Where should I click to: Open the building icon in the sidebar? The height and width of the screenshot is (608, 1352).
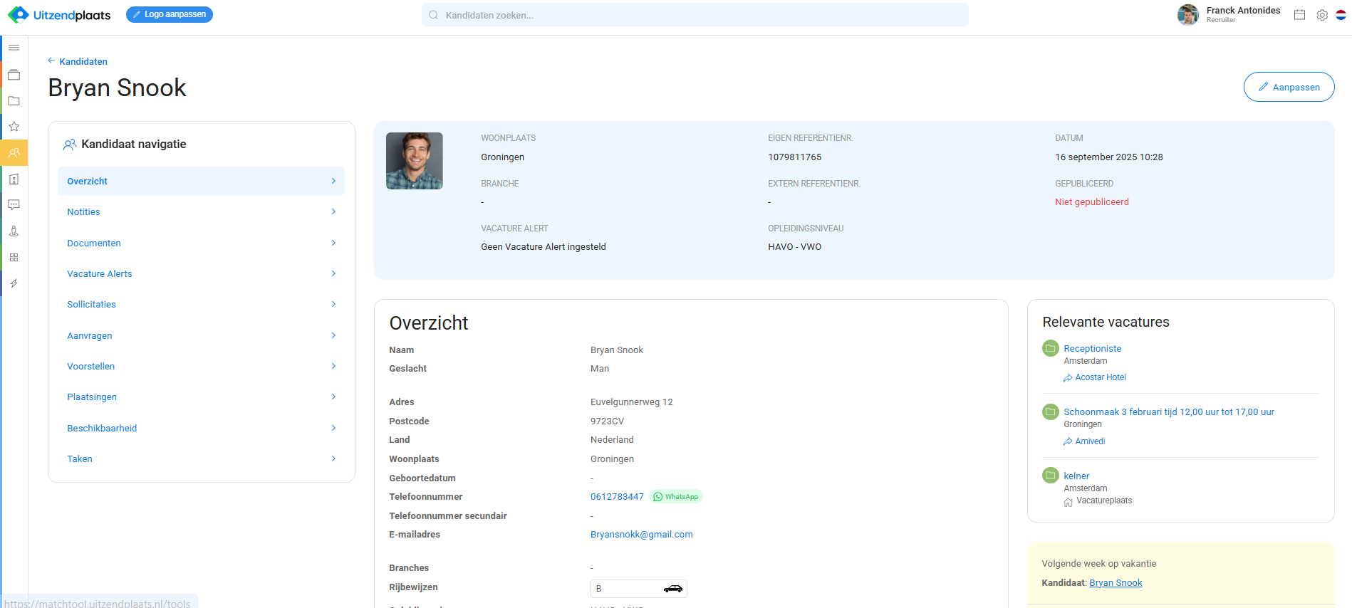(x=14, y=179)
